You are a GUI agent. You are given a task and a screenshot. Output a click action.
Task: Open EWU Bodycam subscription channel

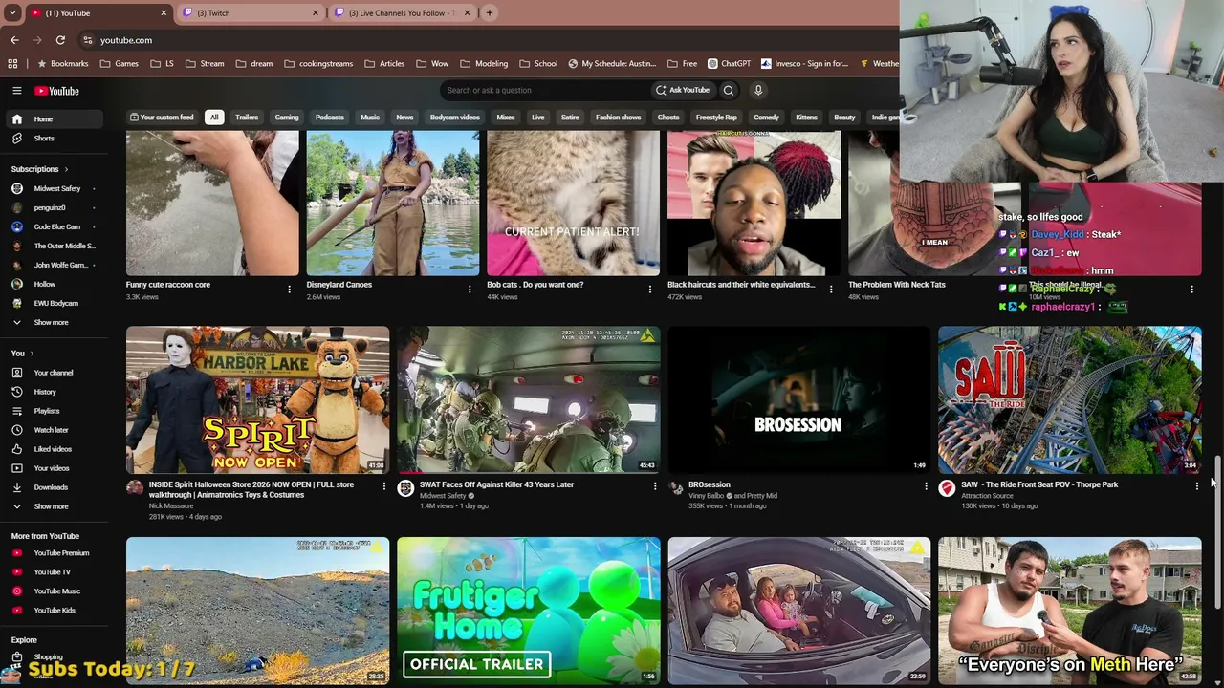[x=54, y=303]
